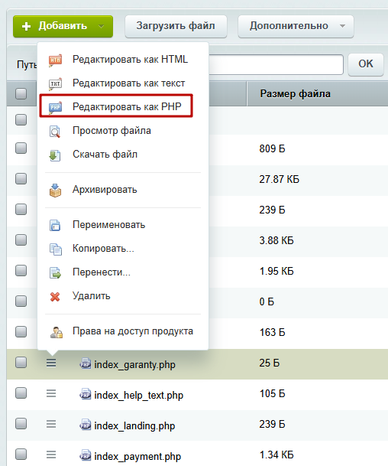Open the Дополнительно dropdown

point(296,27)
